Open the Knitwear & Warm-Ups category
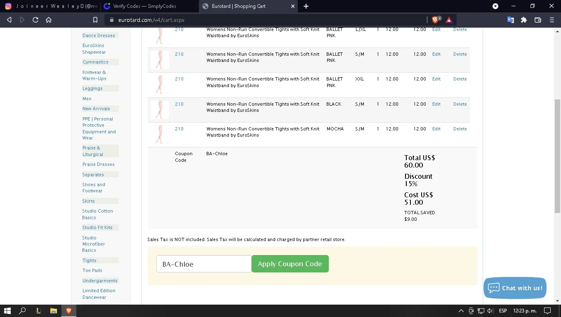This screenshot has width=561, height=317. pos(94,75)
